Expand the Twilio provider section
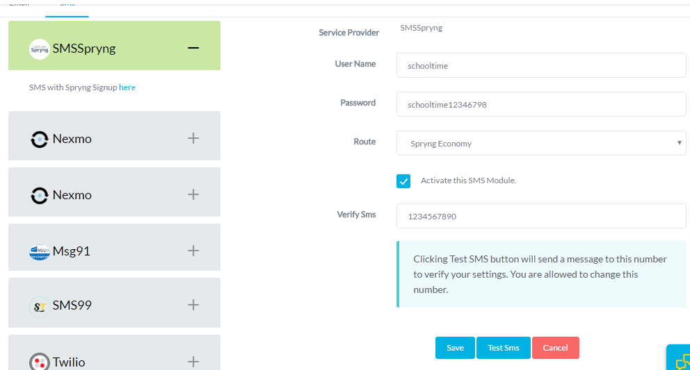 (x=193, y=362)
